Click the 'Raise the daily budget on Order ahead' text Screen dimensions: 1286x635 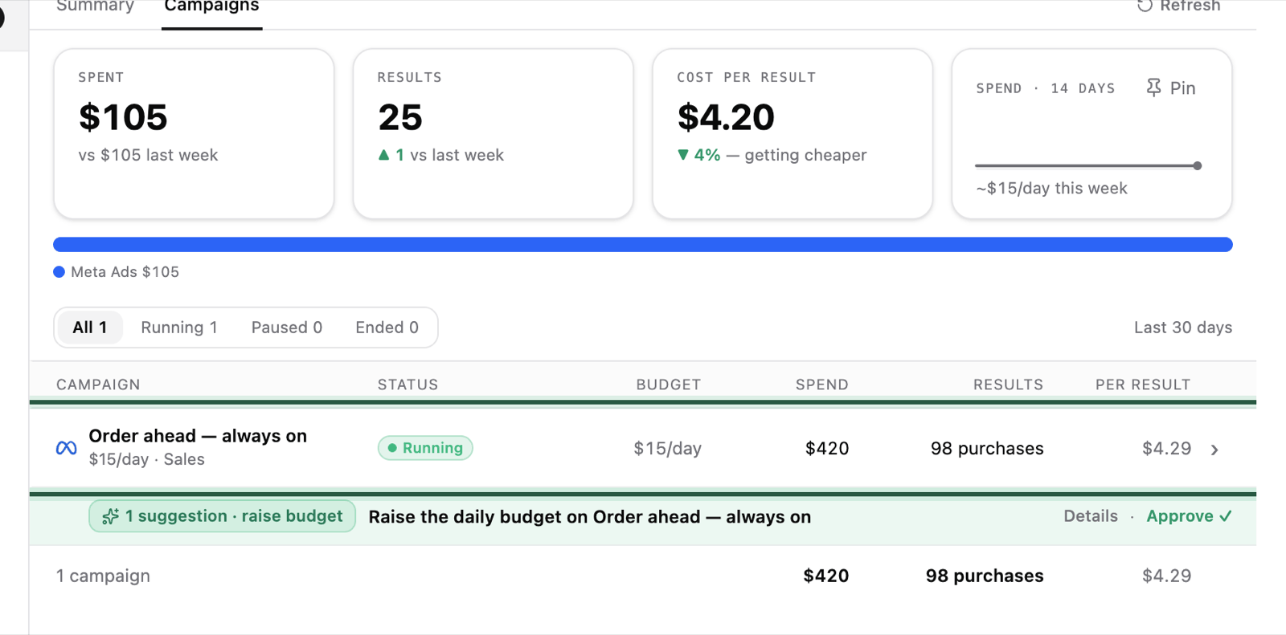coord(589,517)
